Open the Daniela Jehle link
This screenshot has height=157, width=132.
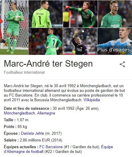[x=33, y=133]
